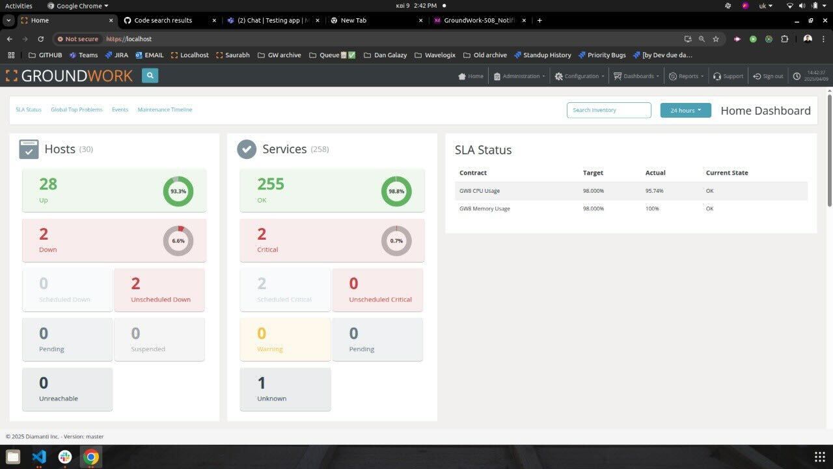Click the Support headset icon
Image resolution: width=833 pixels, height=469 pixels.
[717, 76]
